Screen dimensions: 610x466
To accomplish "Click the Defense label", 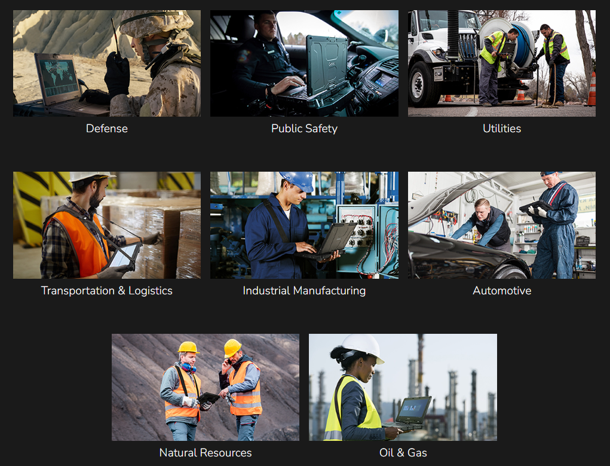I will pos(107,129).
